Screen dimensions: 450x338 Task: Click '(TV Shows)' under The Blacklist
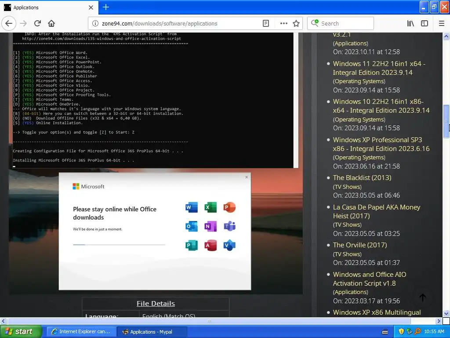[x=347, y=187]
